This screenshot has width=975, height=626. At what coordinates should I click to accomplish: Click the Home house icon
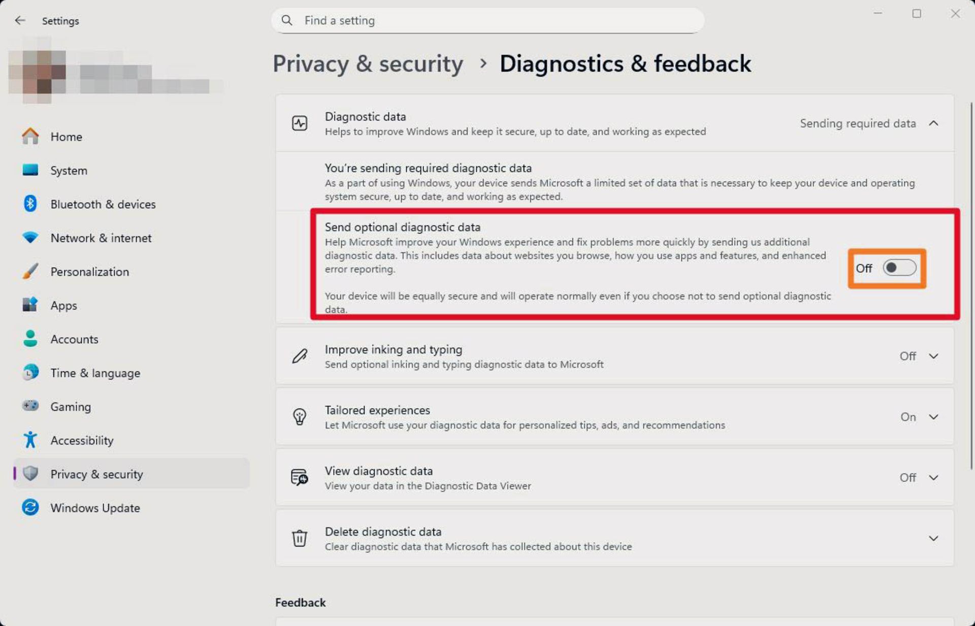30,136
